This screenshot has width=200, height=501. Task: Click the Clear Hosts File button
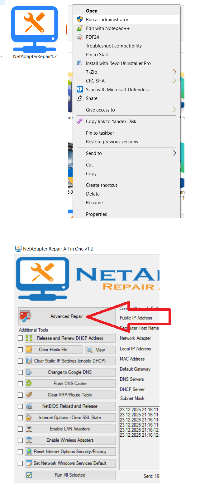53,350
